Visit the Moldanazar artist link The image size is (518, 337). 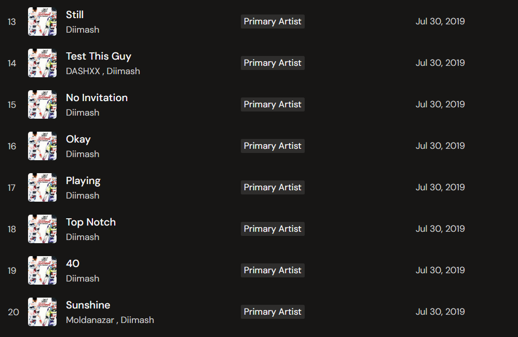90,320
